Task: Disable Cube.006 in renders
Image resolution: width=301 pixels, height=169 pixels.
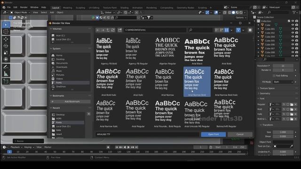Action: (x=297, y=45)
